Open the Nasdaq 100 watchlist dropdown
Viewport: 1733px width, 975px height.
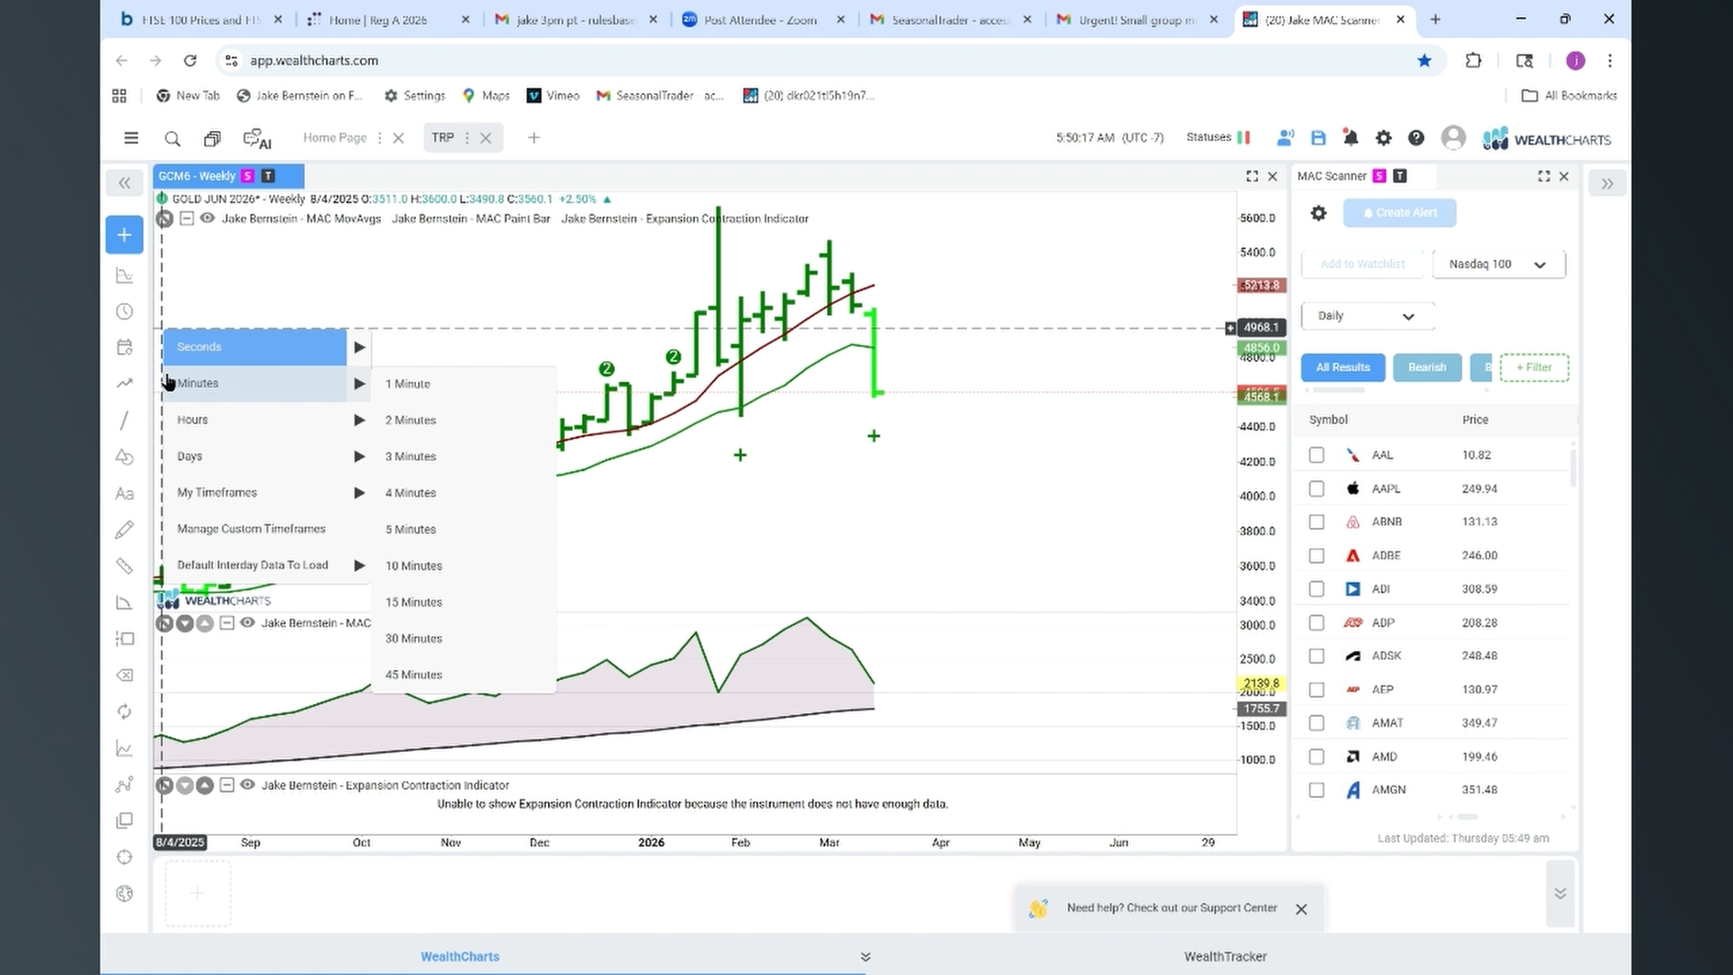(1498, 265)
